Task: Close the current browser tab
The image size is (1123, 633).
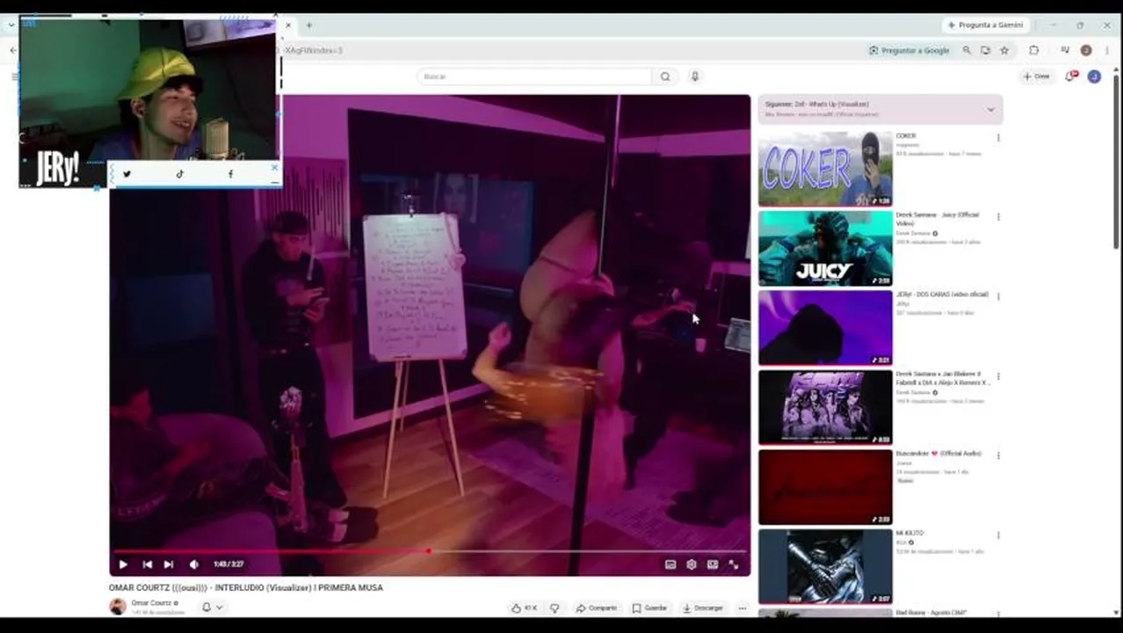Action: [287, 25]
